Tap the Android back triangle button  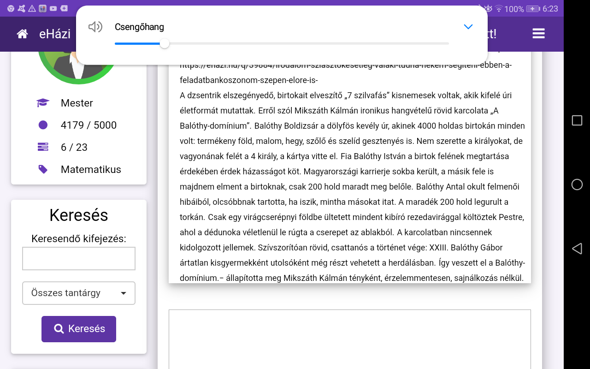[x=577, y=249]
